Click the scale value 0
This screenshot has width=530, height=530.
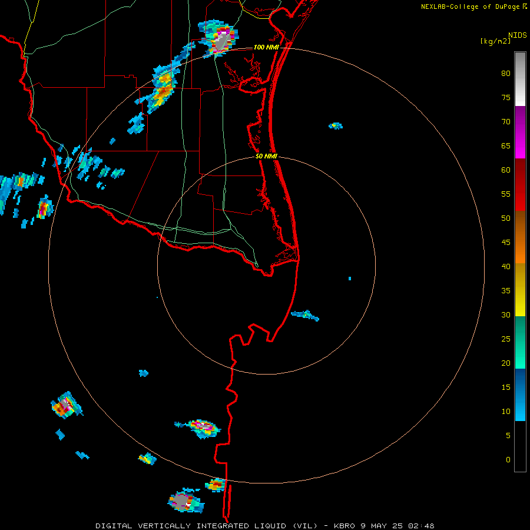(508, 460)
